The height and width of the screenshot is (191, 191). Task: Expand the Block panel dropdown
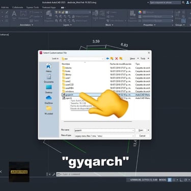click(x=109, y=25)
